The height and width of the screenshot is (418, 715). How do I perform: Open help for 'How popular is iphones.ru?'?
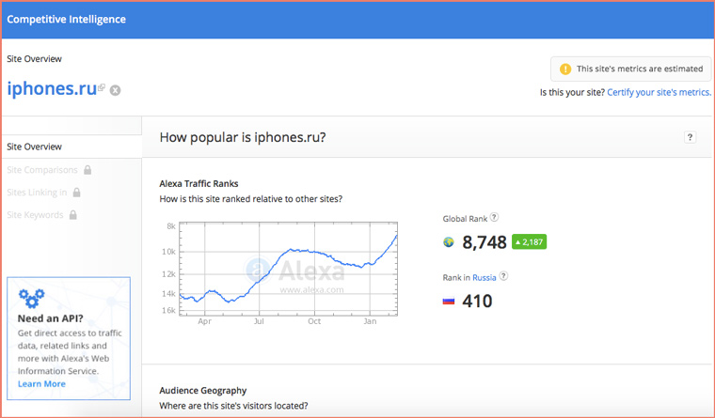pyautogui.click(x=690, y=137)
